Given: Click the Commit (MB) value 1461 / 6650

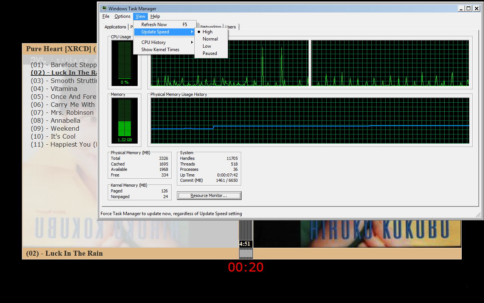Looking at the screenshot, I should point(227,180).
